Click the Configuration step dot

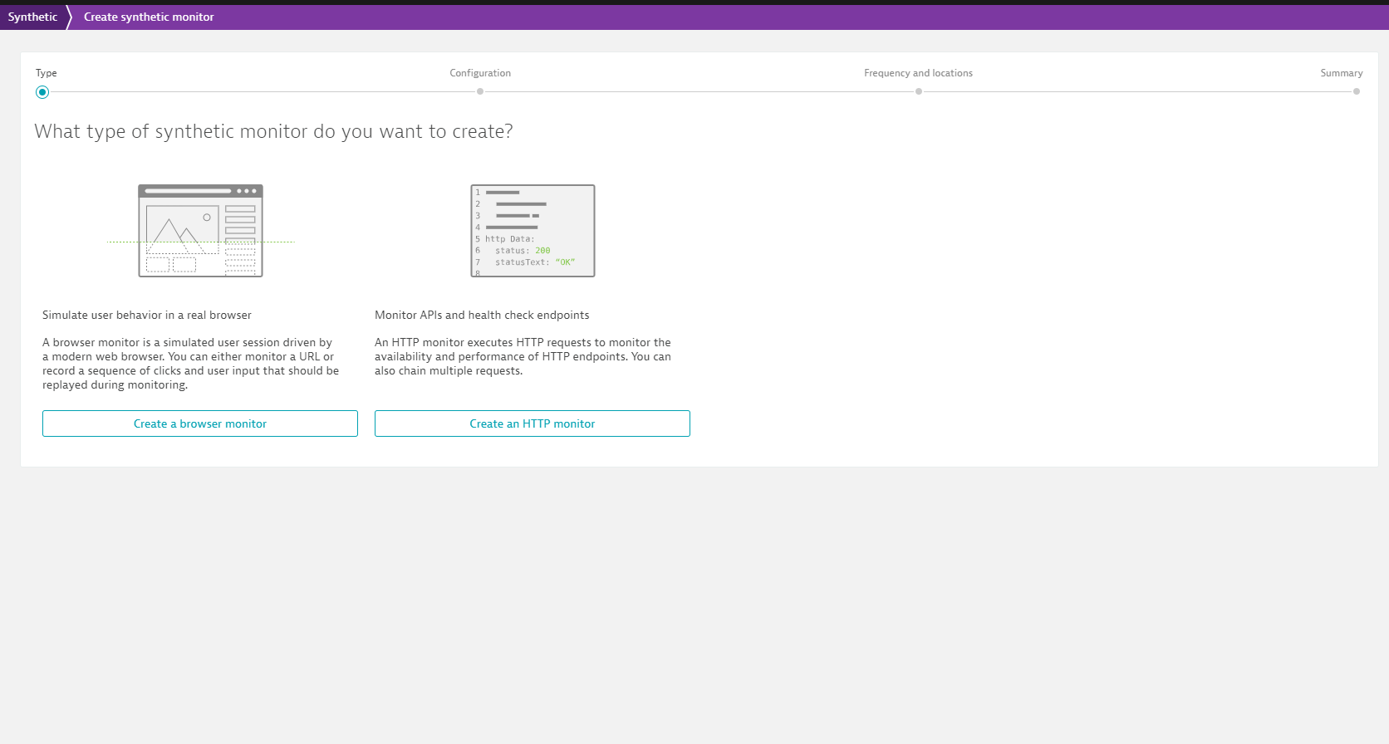[x=480, y=91]
